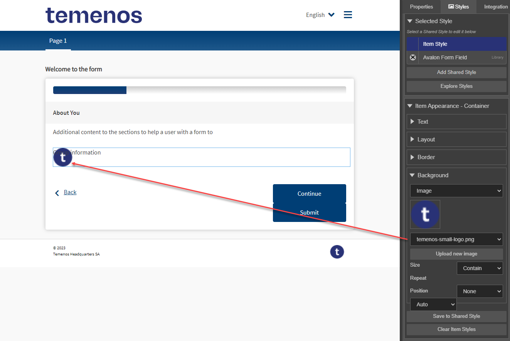
Task: Open the background type Image dropdown
Action: tap(456, 191)
